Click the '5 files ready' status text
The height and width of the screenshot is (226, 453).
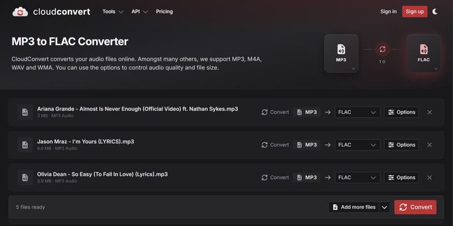click(x=31, y=207)
